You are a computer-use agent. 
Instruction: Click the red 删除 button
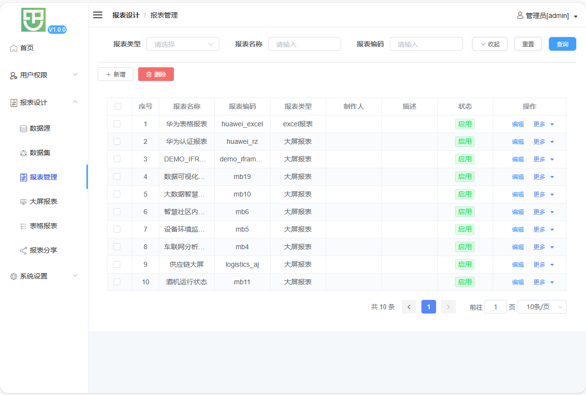pos(156,74)
